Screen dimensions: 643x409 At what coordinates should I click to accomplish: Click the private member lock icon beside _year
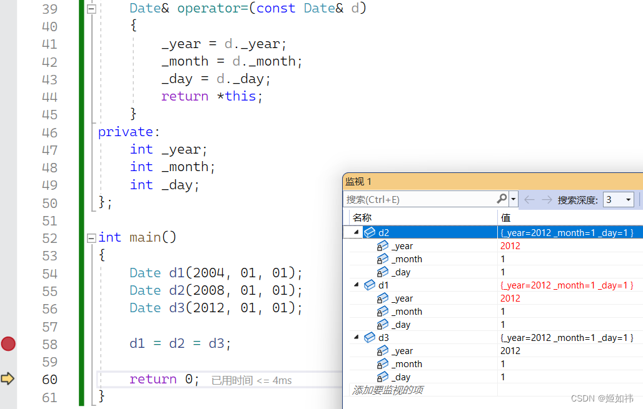pos(382,245)
